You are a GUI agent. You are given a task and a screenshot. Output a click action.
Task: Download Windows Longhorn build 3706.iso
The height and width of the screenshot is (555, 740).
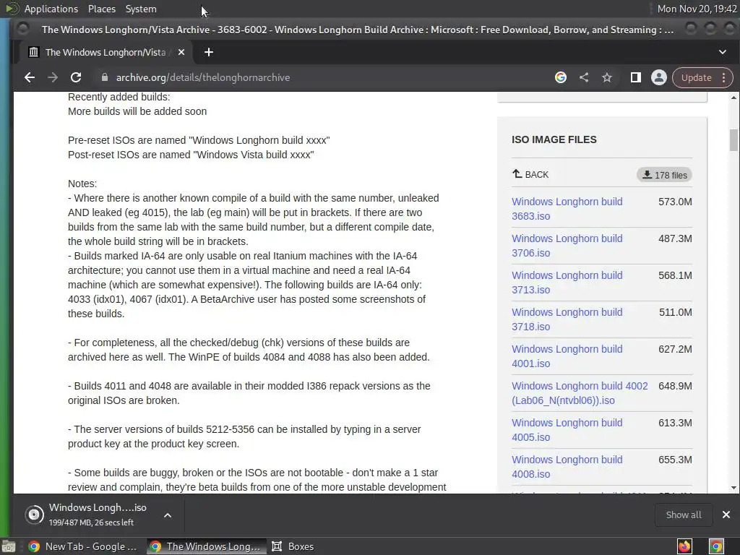pyautogui.click(x=567, y=246)
